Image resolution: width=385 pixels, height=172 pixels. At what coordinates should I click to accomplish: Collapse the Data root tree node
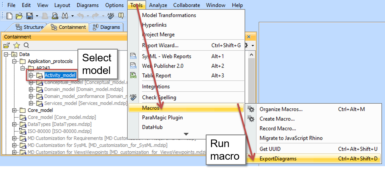point(6,54)
